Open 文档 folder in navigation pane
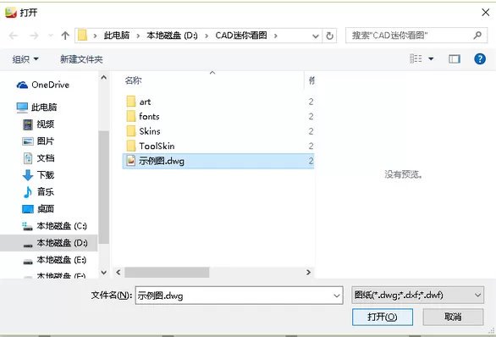Image resolution: width=496 pixels, height=337 pixels. (x=38, y=157)
